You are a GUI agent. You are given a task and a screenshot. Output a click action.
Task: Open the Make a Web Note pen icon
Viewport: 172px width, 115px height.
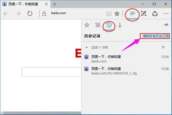pyautogui.click(x=144, y=13)
